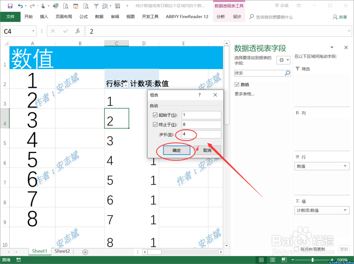Click the orange form window icon
354x264 pixels.
[x=76, y=6]
